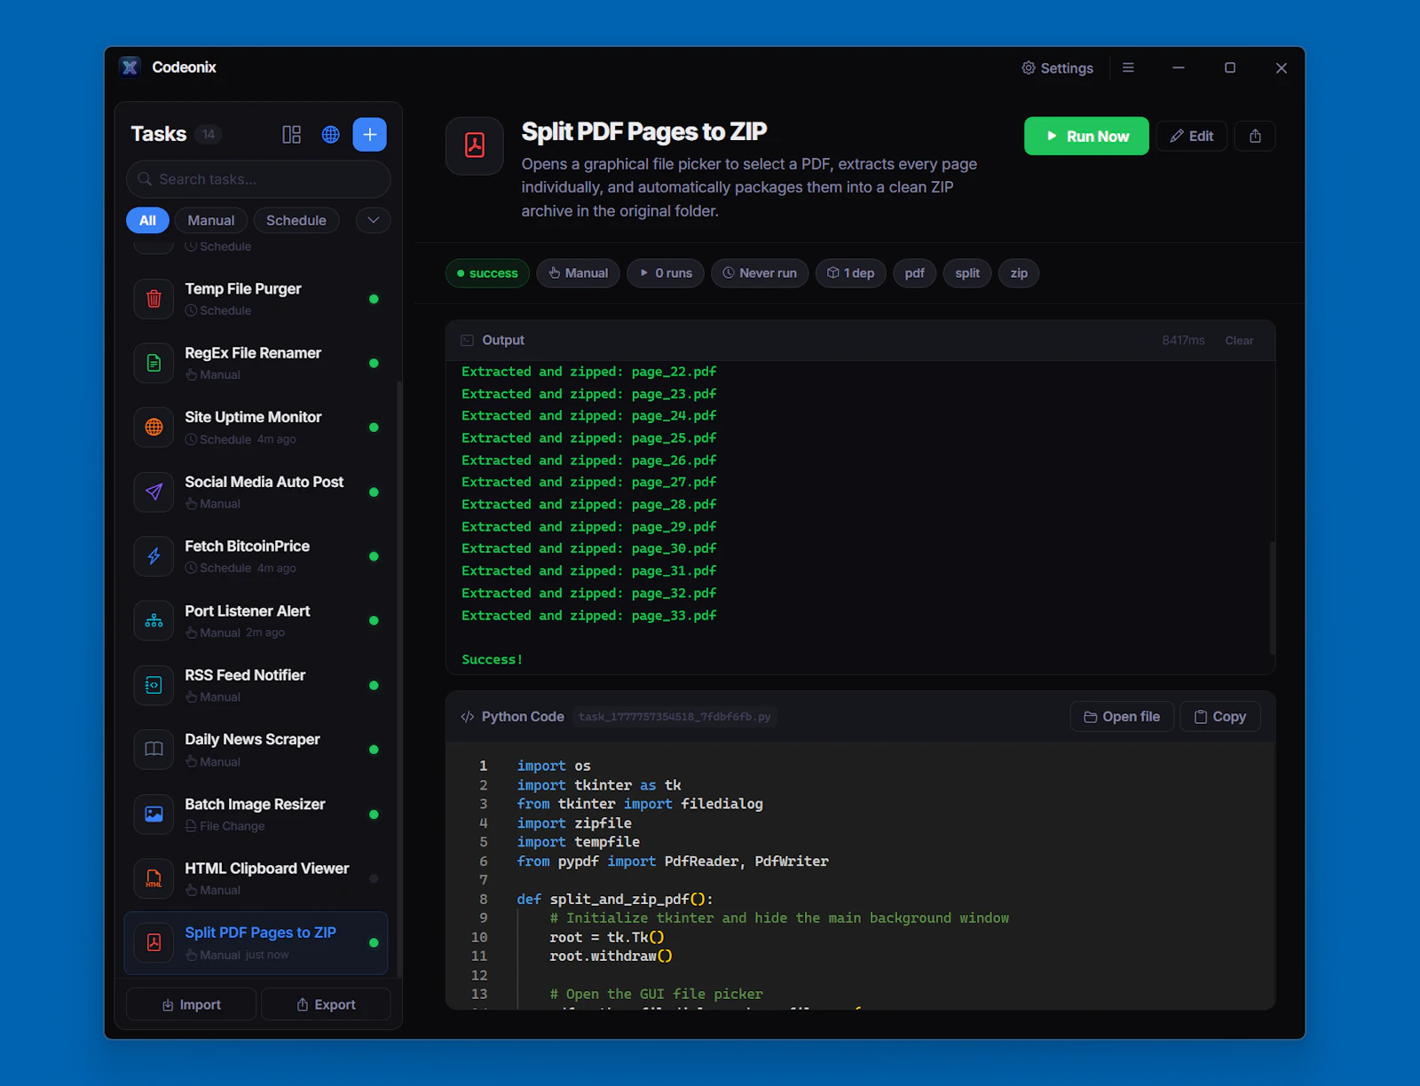
Task: Click the Output panel terminal icon
Action: coord(467,340)
